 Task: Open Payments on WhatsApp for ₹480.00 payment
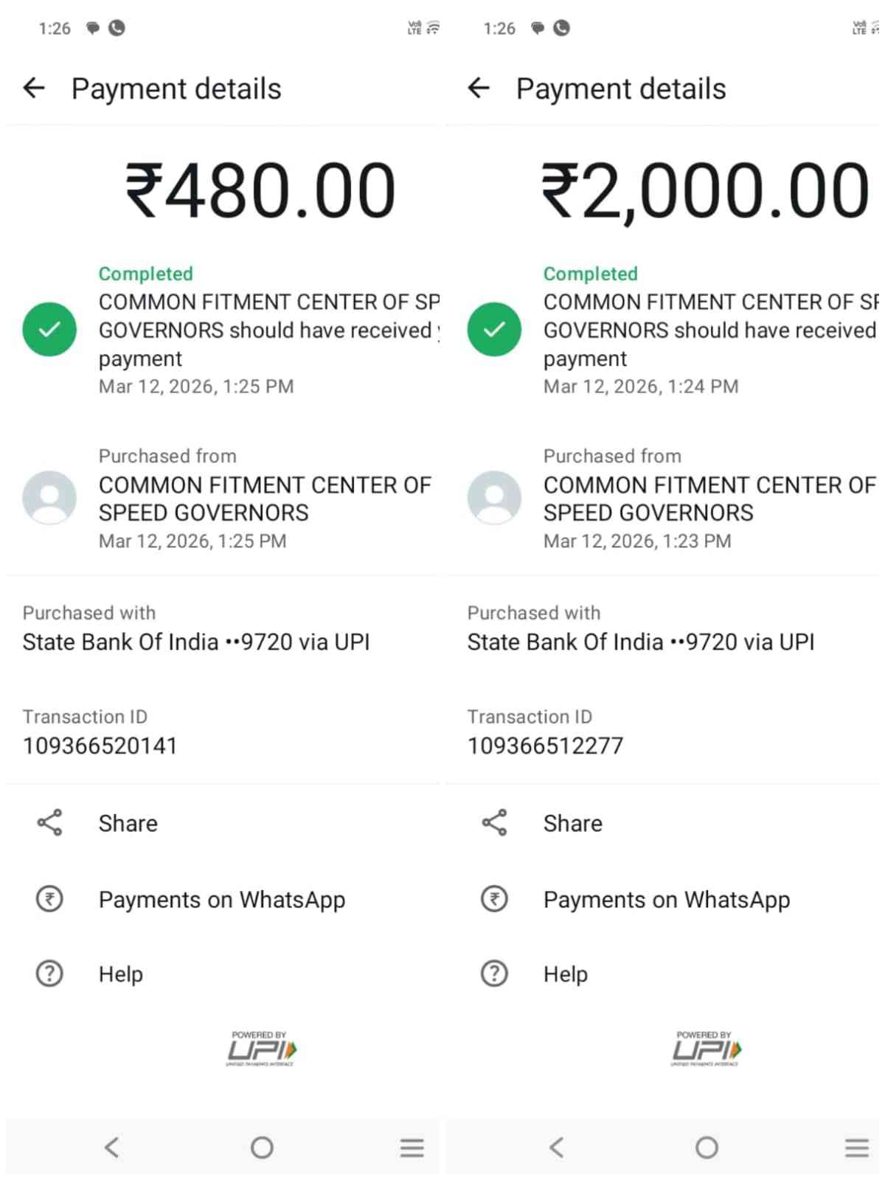222,900
